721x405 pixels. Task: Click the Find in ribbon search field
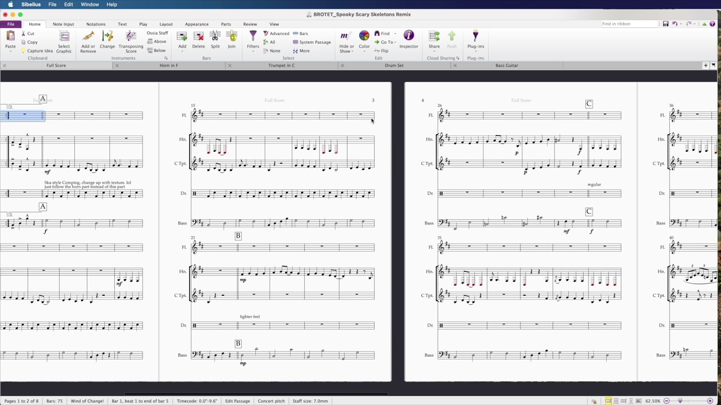[x=629, y=24]
